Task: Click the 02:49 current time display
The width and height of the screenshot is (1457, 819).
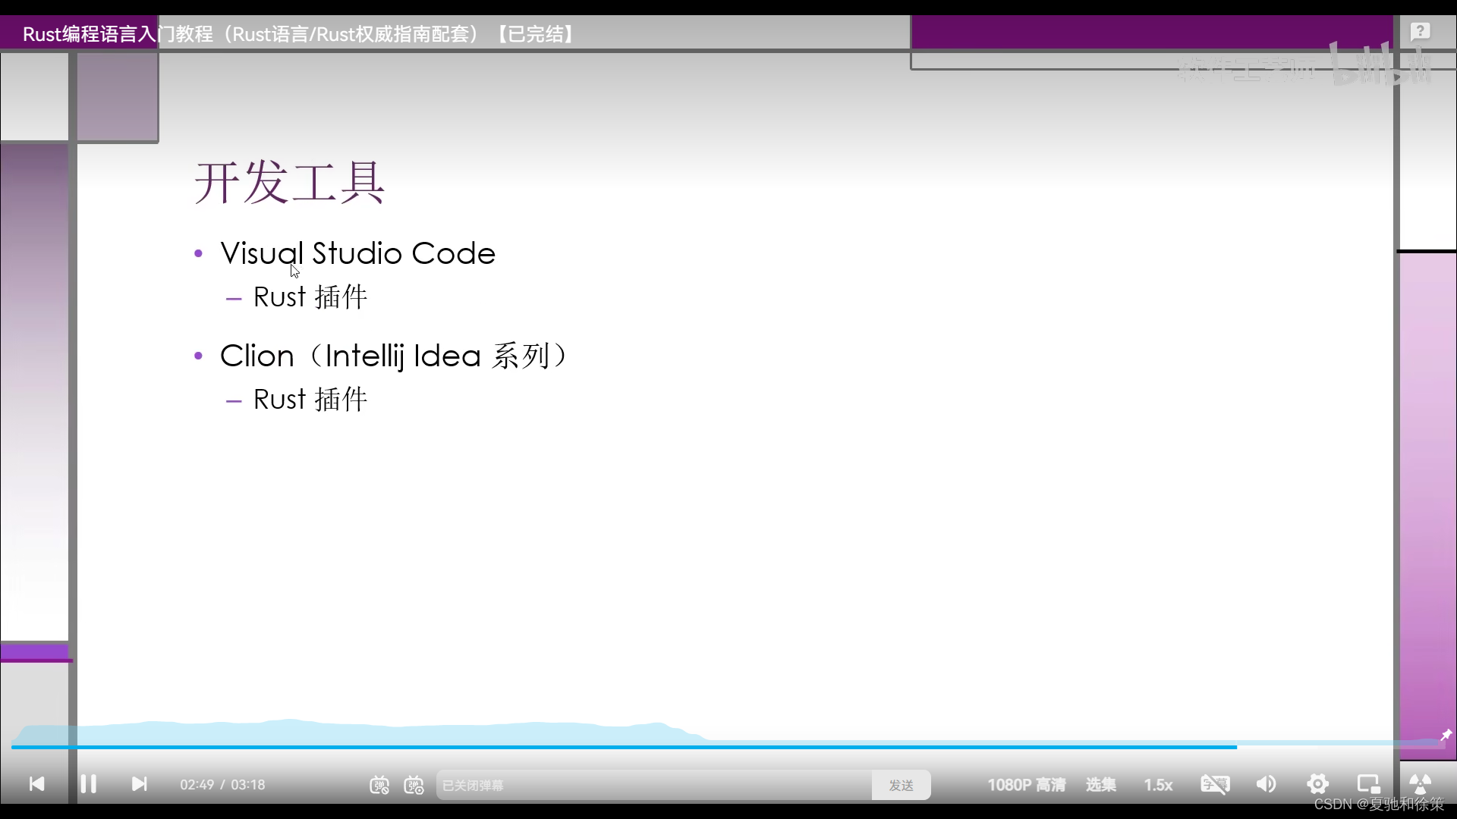Action: click(x=197, y=785)
